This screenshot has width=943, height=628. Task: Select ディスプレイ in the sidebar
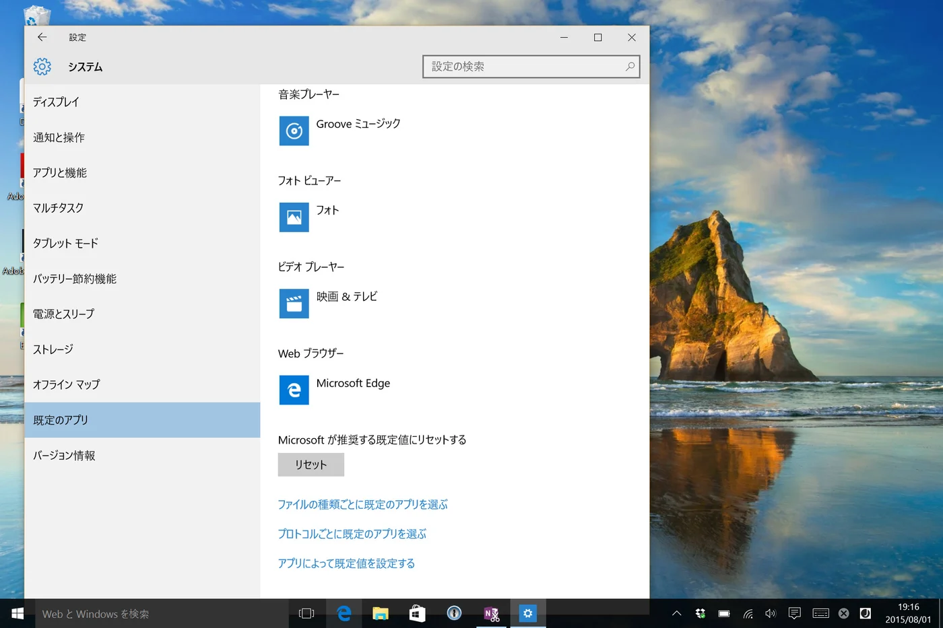[x=142, y=102]
